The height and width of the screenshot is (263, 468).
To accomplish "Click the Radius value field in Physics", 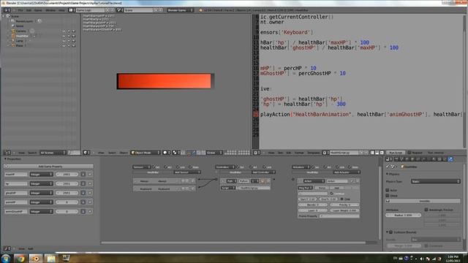I will coord(403,215).
